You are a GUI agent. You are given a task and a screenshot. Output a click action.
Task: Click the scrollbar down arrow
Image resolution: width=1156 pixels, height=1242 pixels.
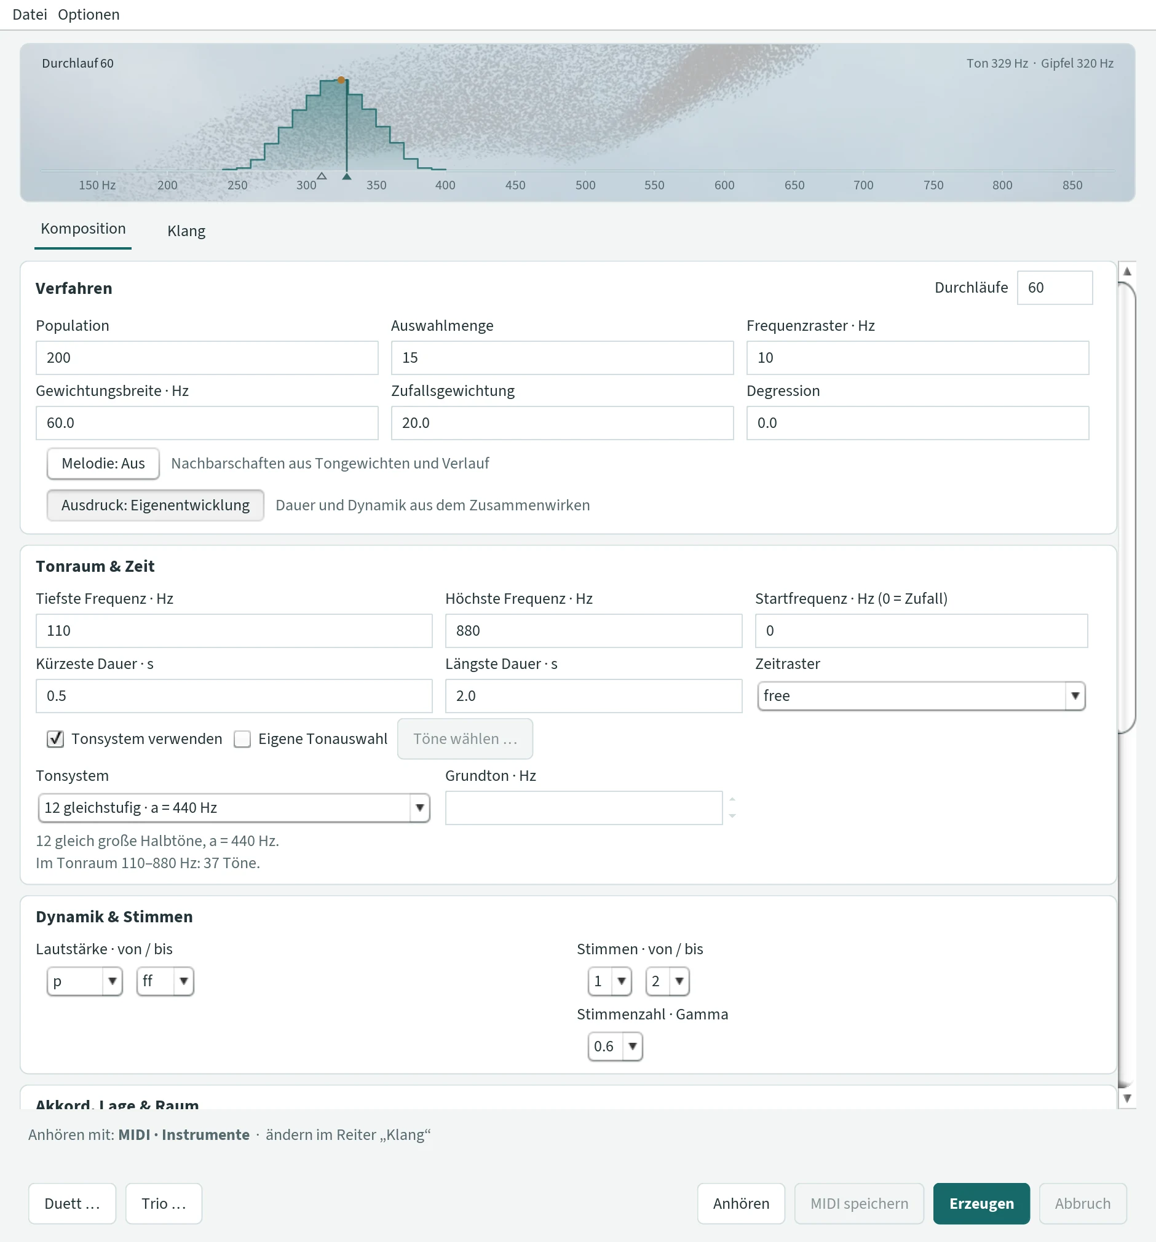(1127, 1098)
